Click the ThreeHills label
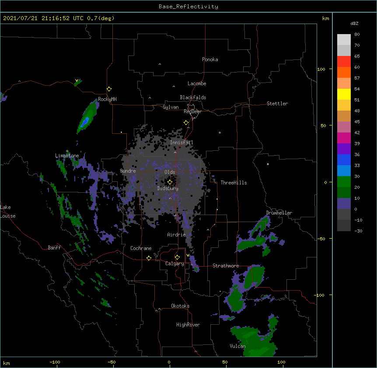Image resolution: width=377 pixels, height=368 pixels. tap(234, 183)
